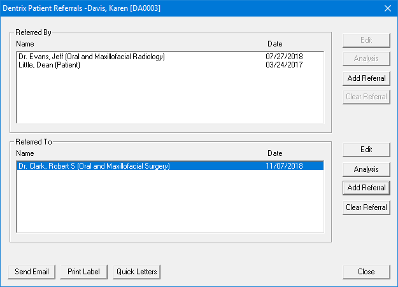Click empty space in Referred To list
398x287 pixels.
pos(169,204)
